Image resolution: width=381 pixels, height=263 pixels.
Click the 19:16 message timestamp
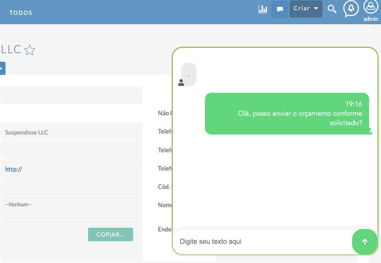pyautogui.click(x=353, y=104)
